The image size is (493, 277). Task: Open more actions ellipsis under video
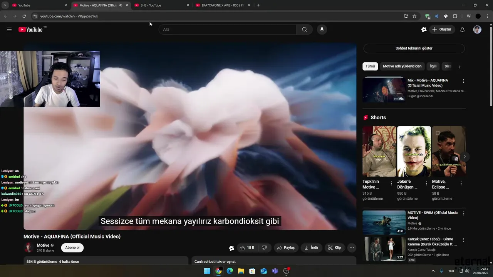352,248
